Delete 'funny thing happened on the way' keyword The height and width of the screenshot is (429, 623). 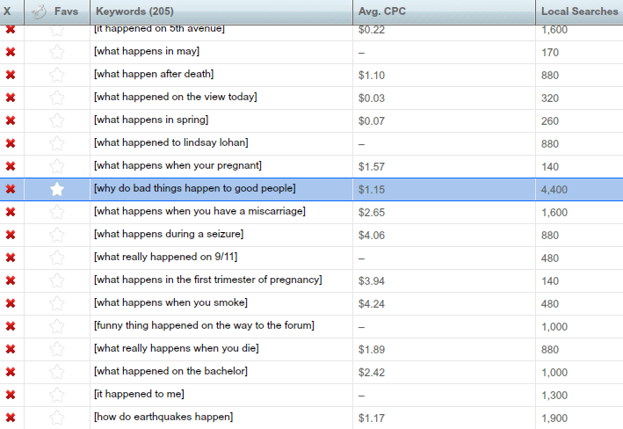click(x=11, y=326)
